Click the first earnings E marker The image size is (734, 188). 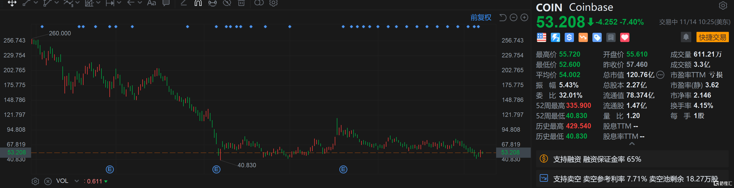click(x=110, y=170)
